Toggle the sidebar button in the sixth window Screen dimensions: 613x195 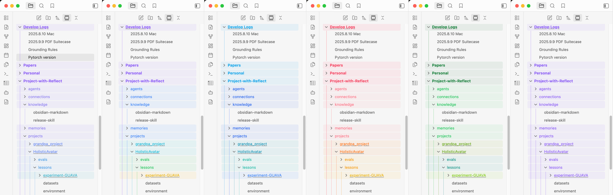tap(606, 6)
